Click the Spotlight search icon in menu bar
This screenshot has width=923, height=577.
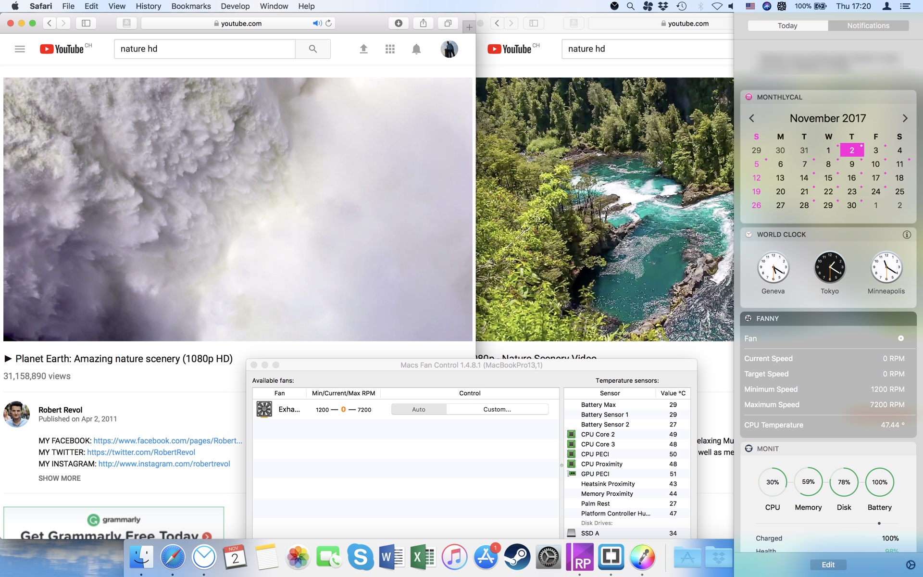coord(630,6)
